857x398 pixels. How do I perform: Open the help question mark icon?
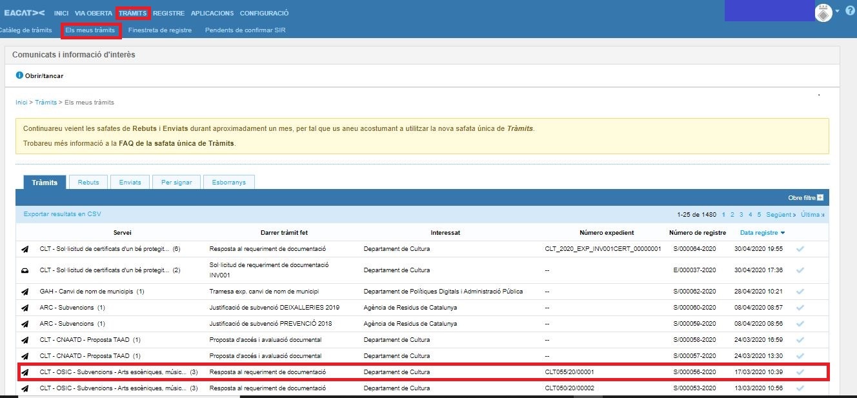pos(849,12)
